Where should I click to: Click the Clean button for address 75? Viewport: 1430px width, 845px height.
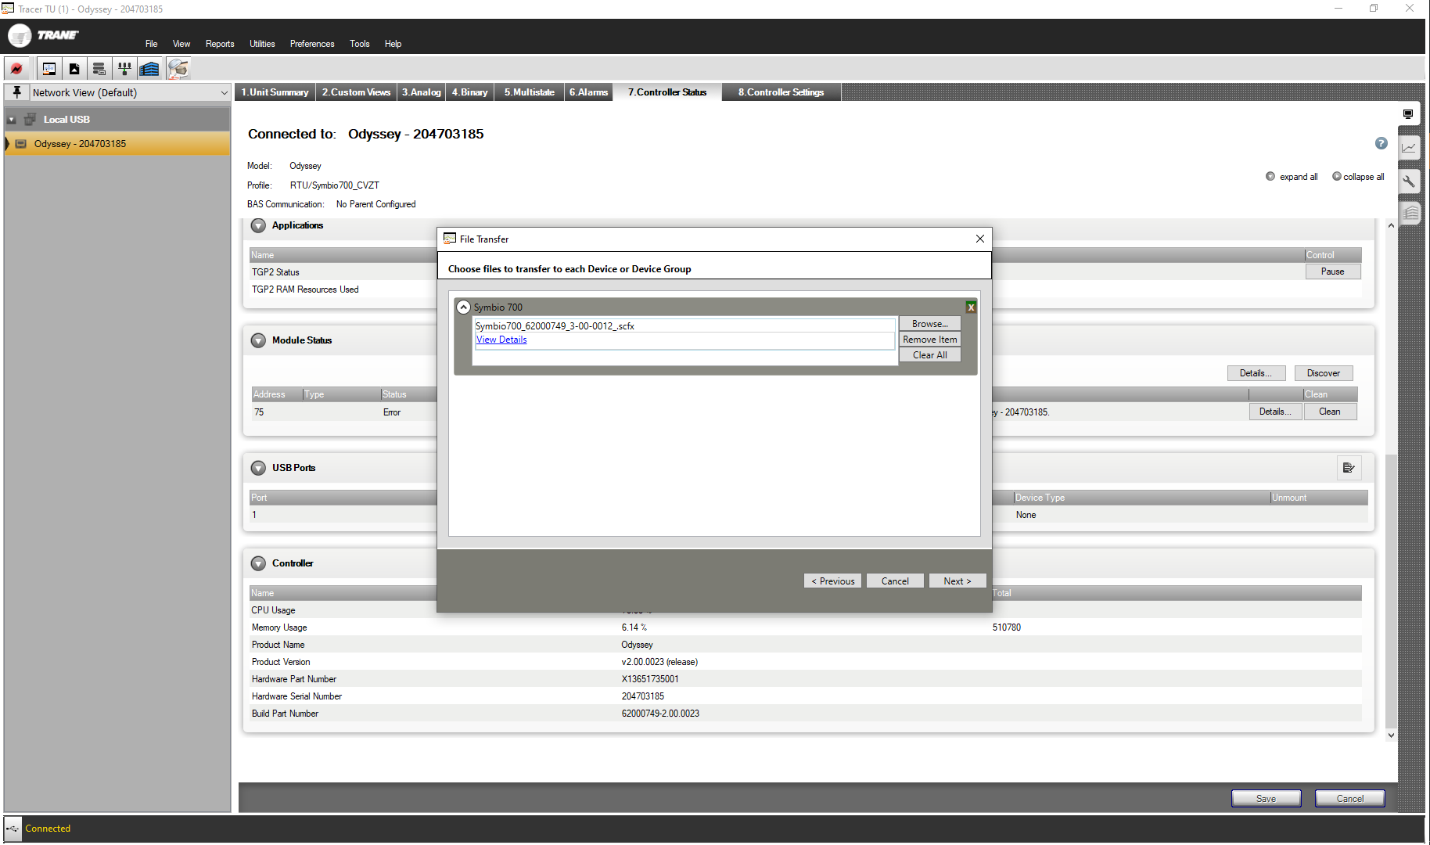click(x=1330, y=412)
